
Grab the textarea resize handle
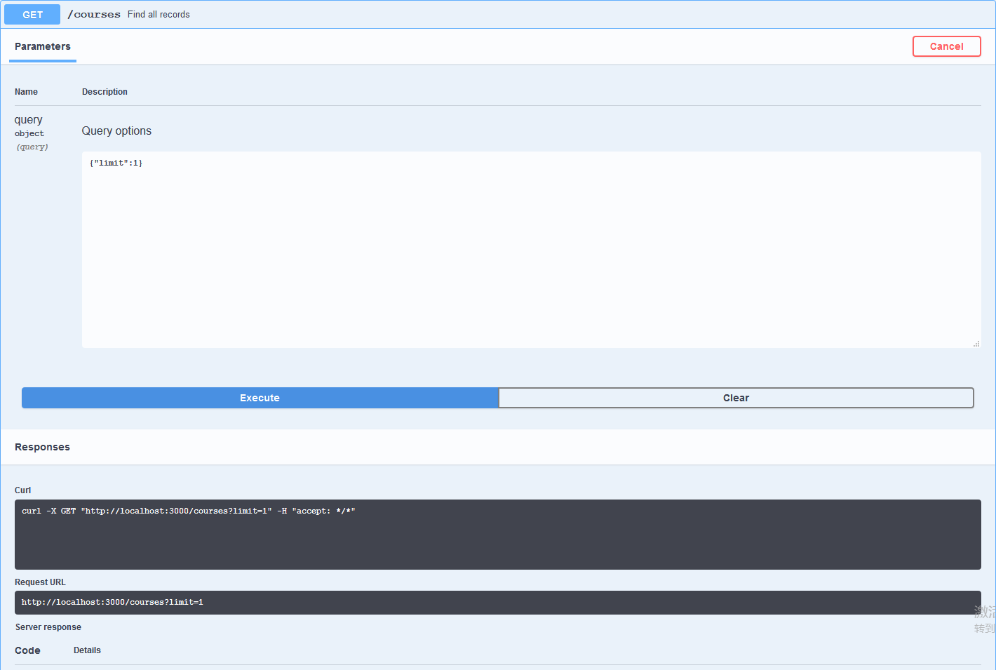[976, 343]
